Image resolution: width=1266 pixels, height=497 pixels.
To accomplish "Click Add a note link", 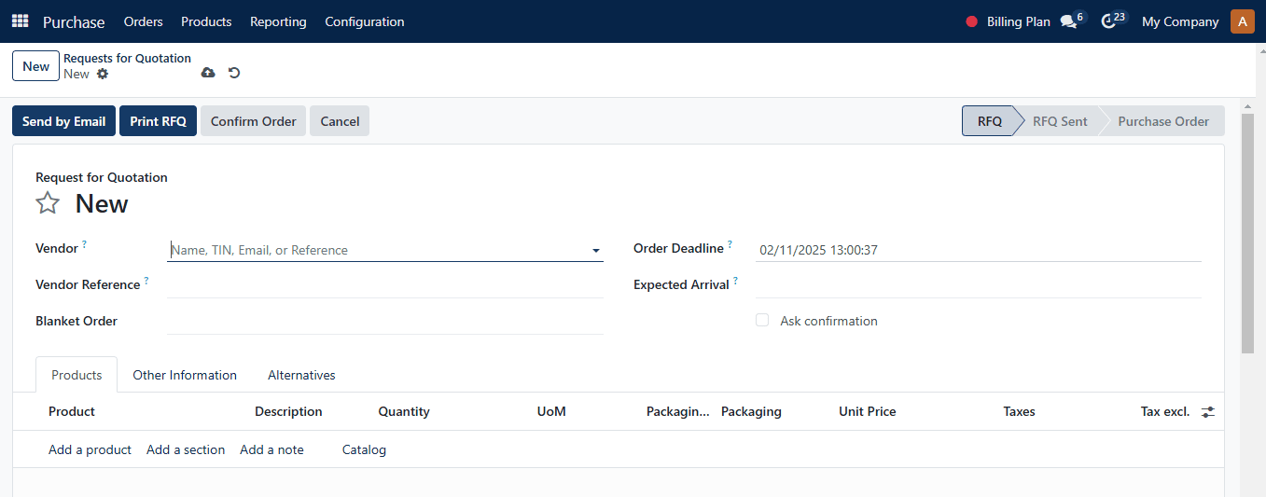I will click(271, 449).
